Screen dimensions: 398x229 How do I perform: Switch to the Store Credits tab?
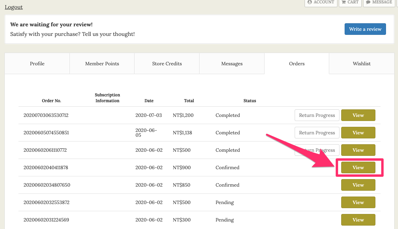(x=167, y=64)
